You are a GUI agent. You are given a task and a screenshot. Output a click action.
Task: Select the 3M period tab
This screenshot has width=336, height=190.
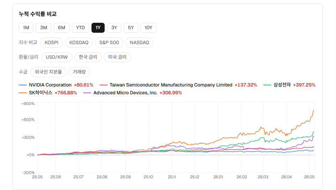click(43, 28)
